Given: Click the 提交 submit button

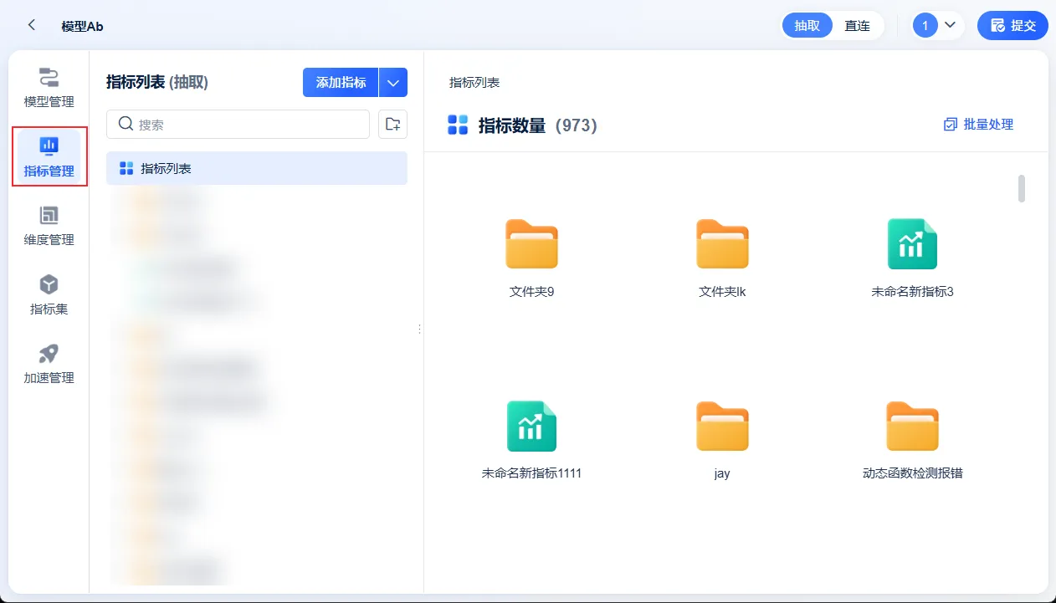Looking at the screenshot, I should [1012, 26].
